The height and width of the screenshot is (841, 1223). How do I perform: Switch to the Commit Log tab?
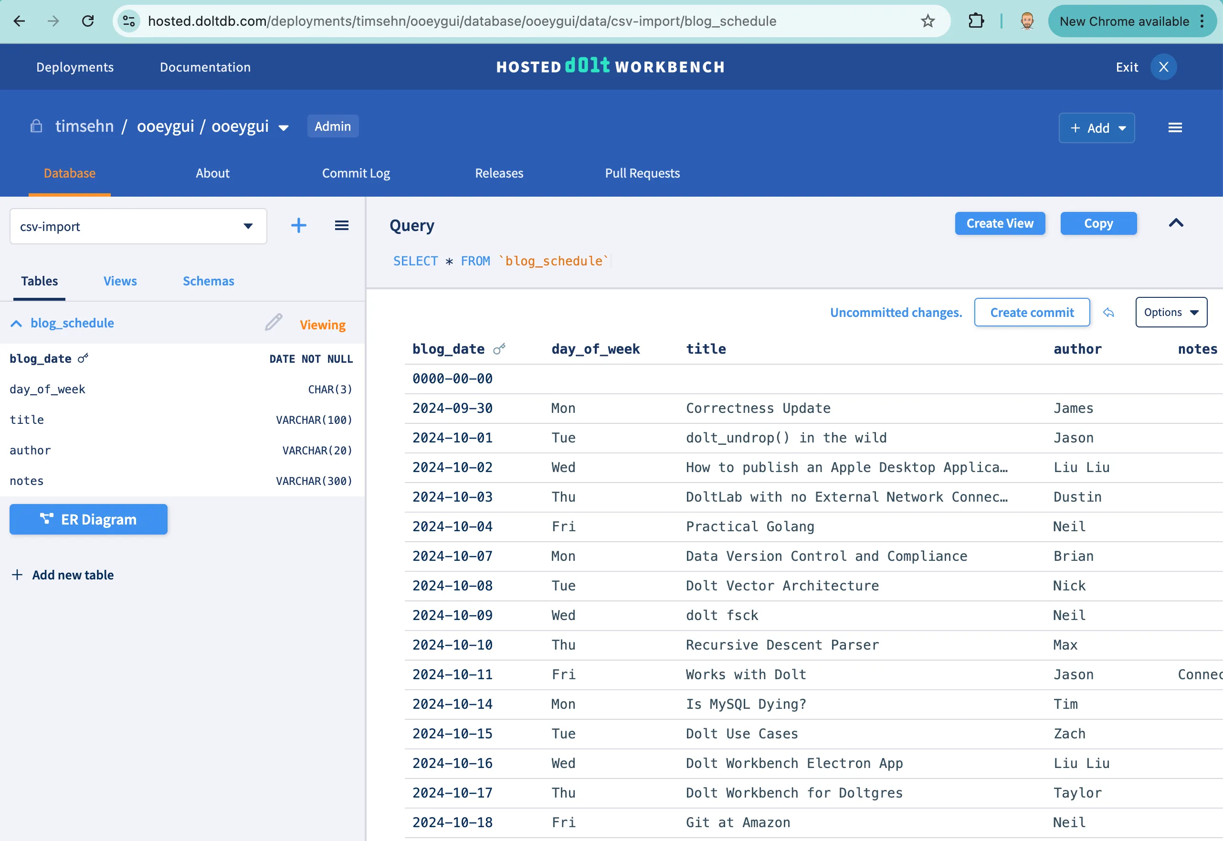click(x=356, y=173)
